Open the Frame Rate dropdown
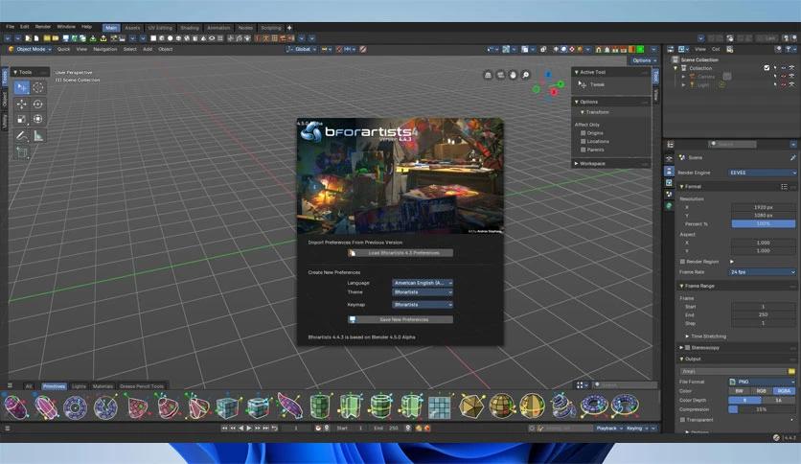The image size is (801, 464). pyautogui.click(x=762, y=272)
